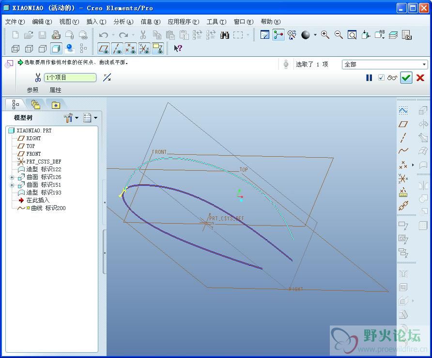Click the Undo arrow icon

coord(103,35)
